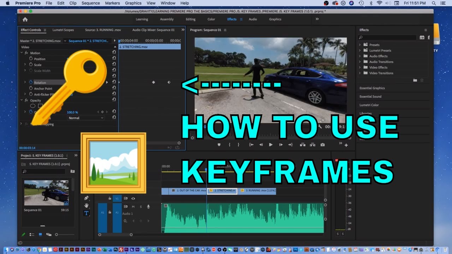Open the Sequence menu
Screen dimensions: 452x254
click(91, 3)
